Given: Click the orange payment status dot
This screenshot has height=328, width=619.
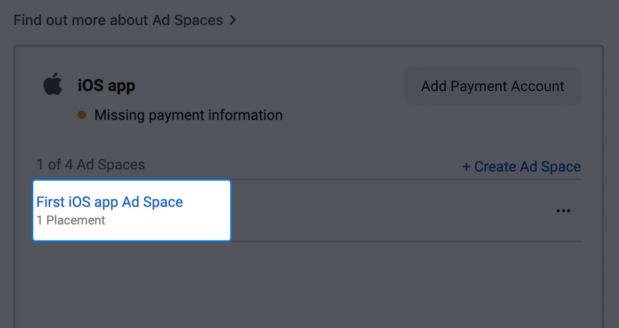Looking at the screenshot, I should 82,115.
